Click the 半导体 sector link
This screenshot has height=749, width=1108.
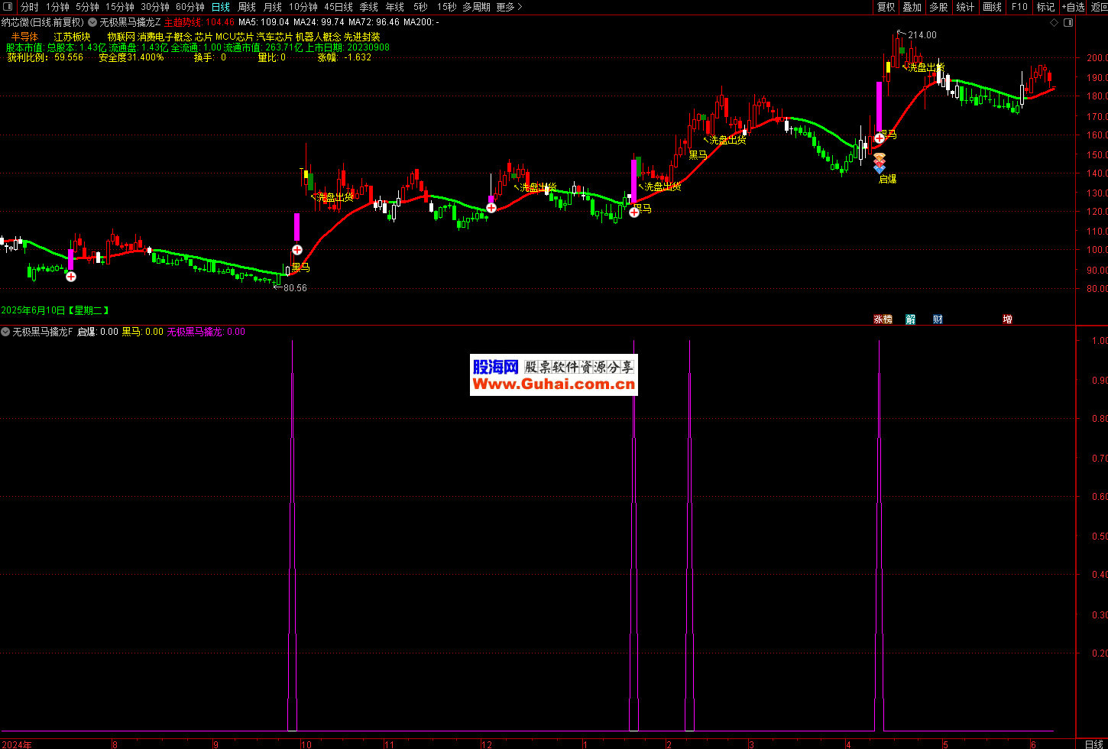point(24,37)
